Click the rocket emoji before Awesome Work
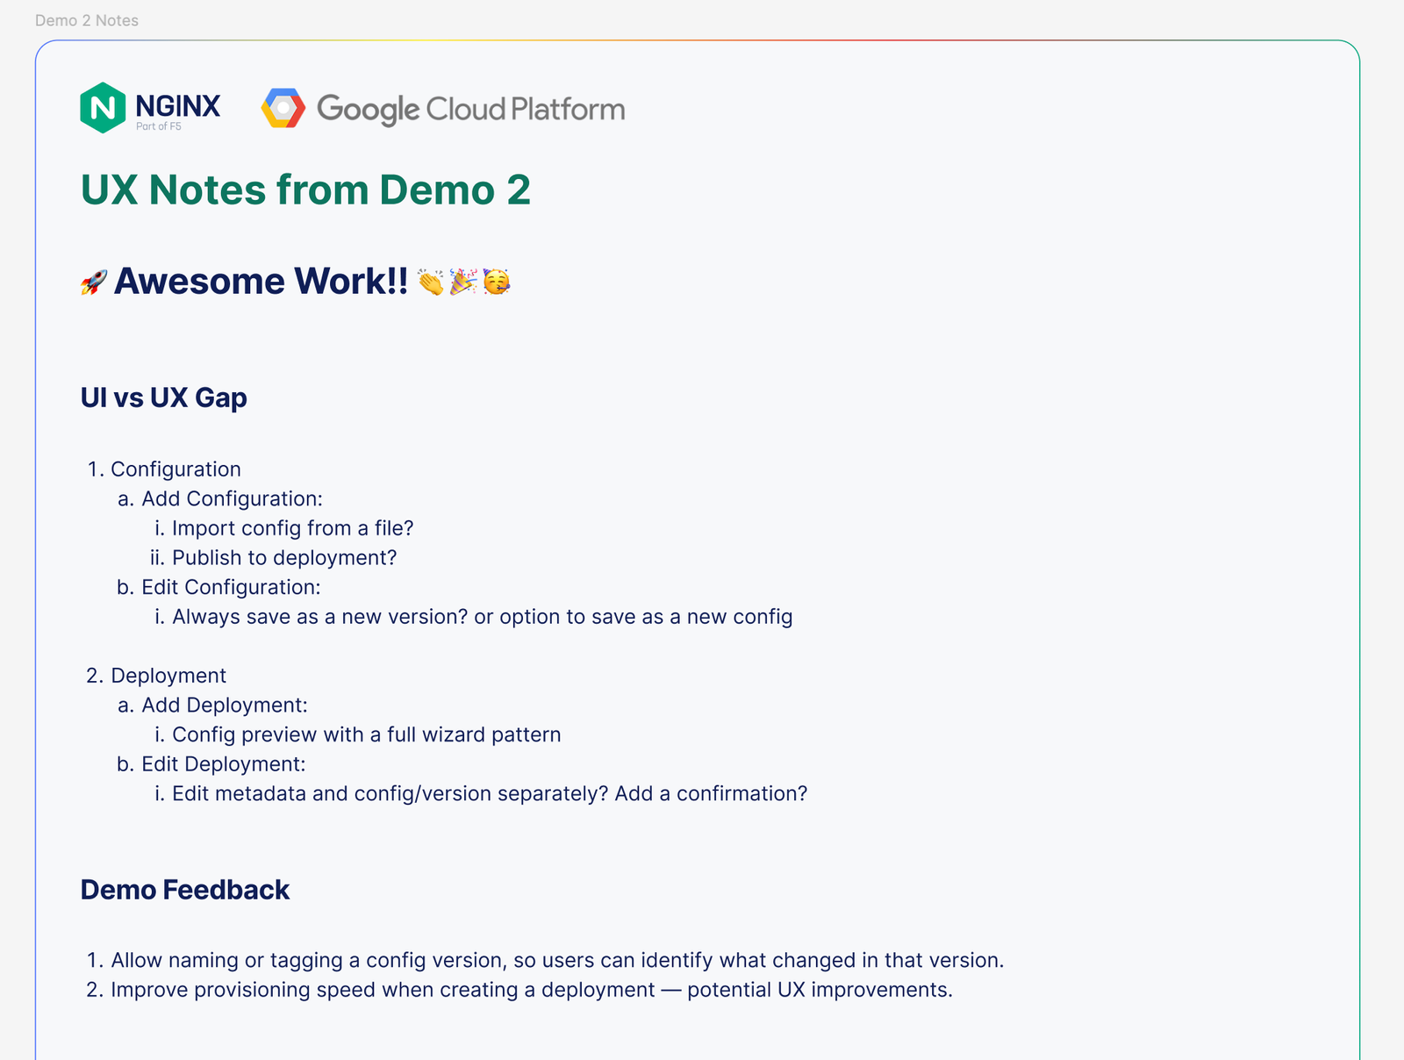Viewport: 1404px width, 1060px height. (x=93, y=283)
